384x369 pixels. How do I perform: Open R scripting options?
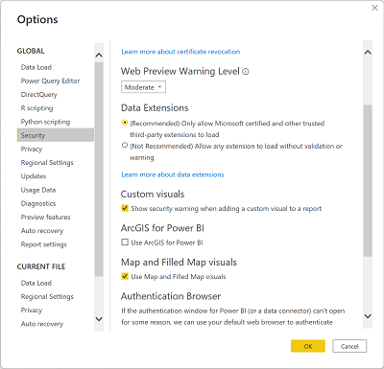tap(36, 108)
